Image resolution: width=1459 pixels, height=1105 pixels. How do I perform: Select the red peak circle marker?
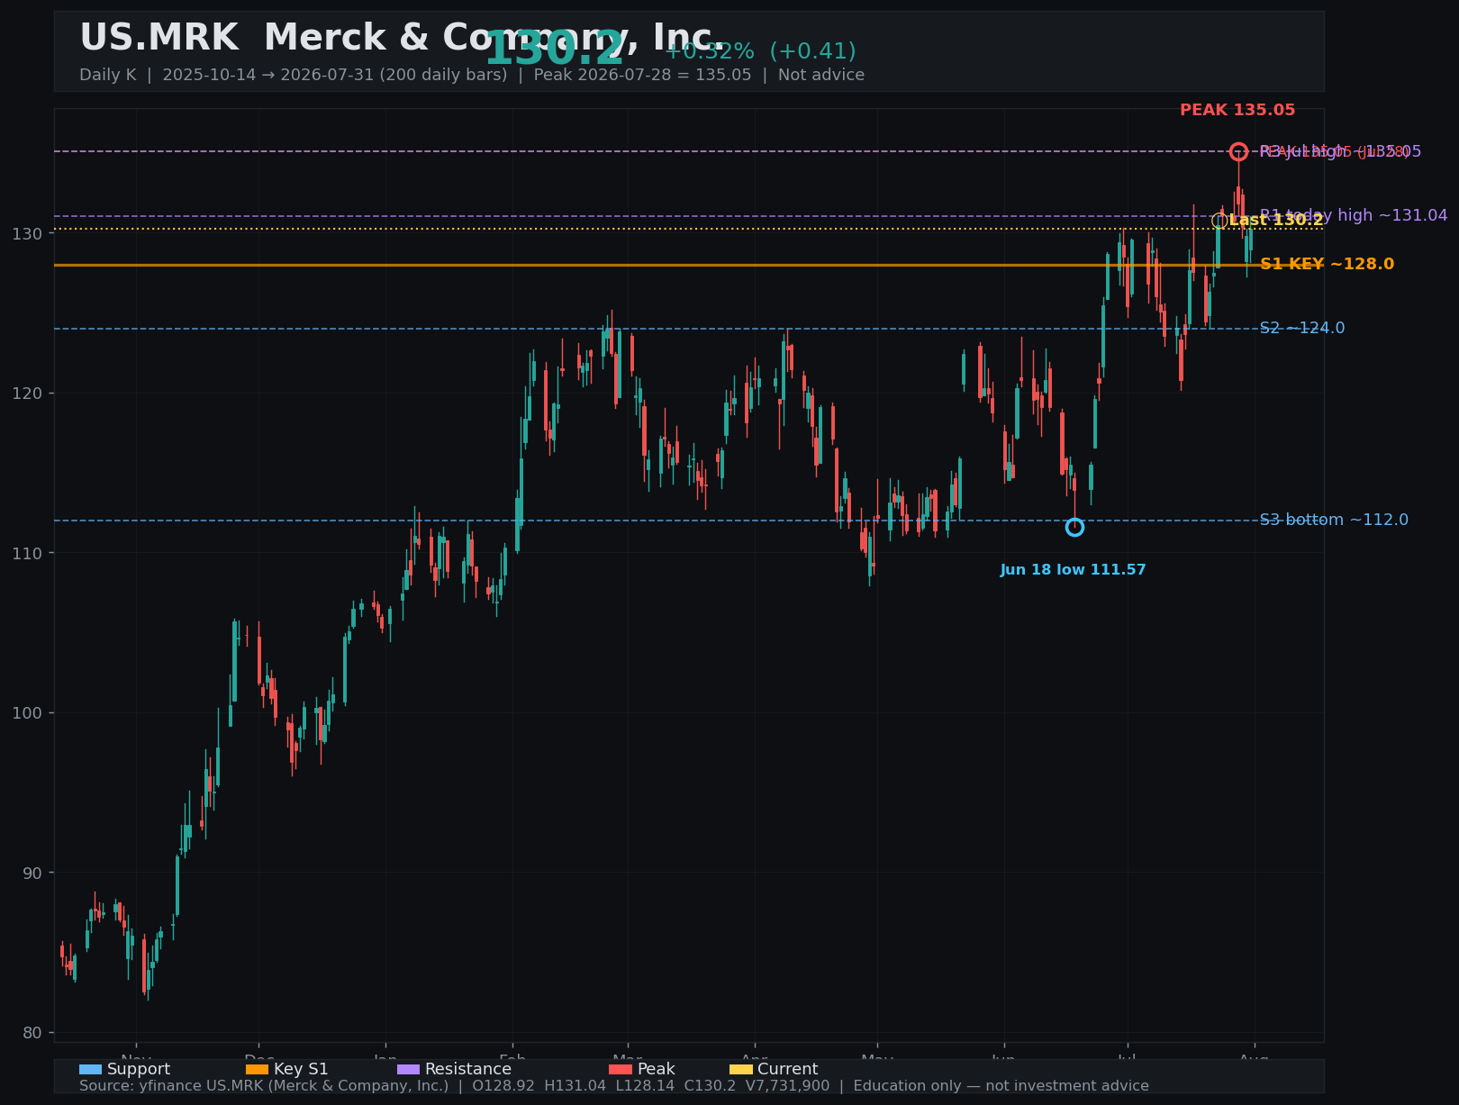1238,151
